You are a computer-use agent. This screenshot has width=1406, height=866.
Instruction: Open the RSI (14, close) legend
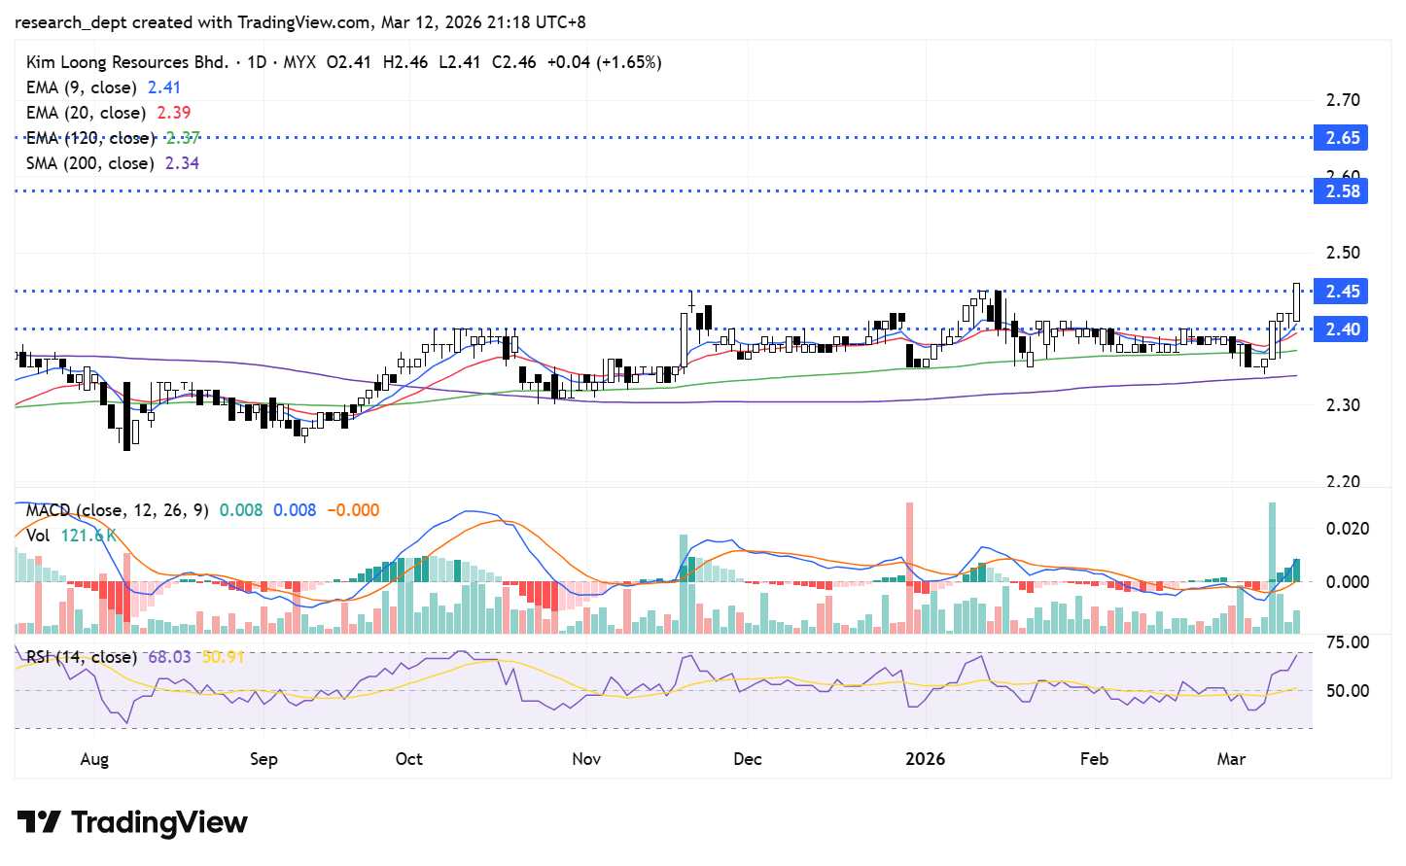(81, 657)
